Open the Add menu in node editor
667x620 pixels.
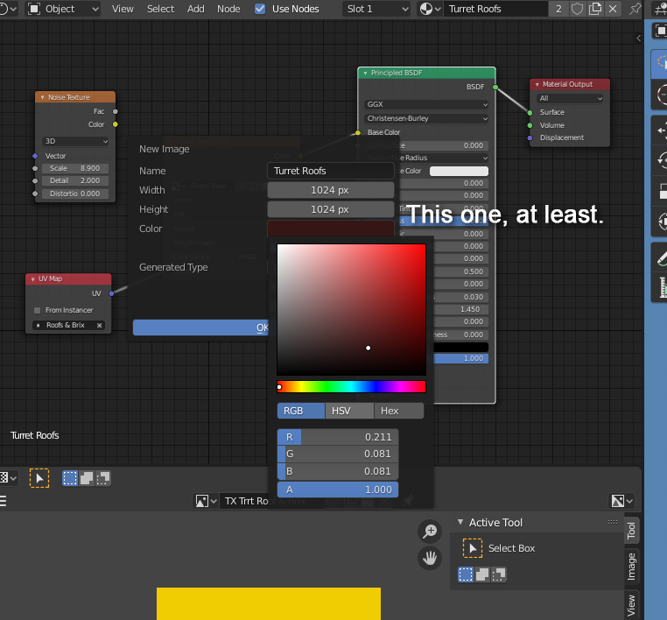point(196,9)
